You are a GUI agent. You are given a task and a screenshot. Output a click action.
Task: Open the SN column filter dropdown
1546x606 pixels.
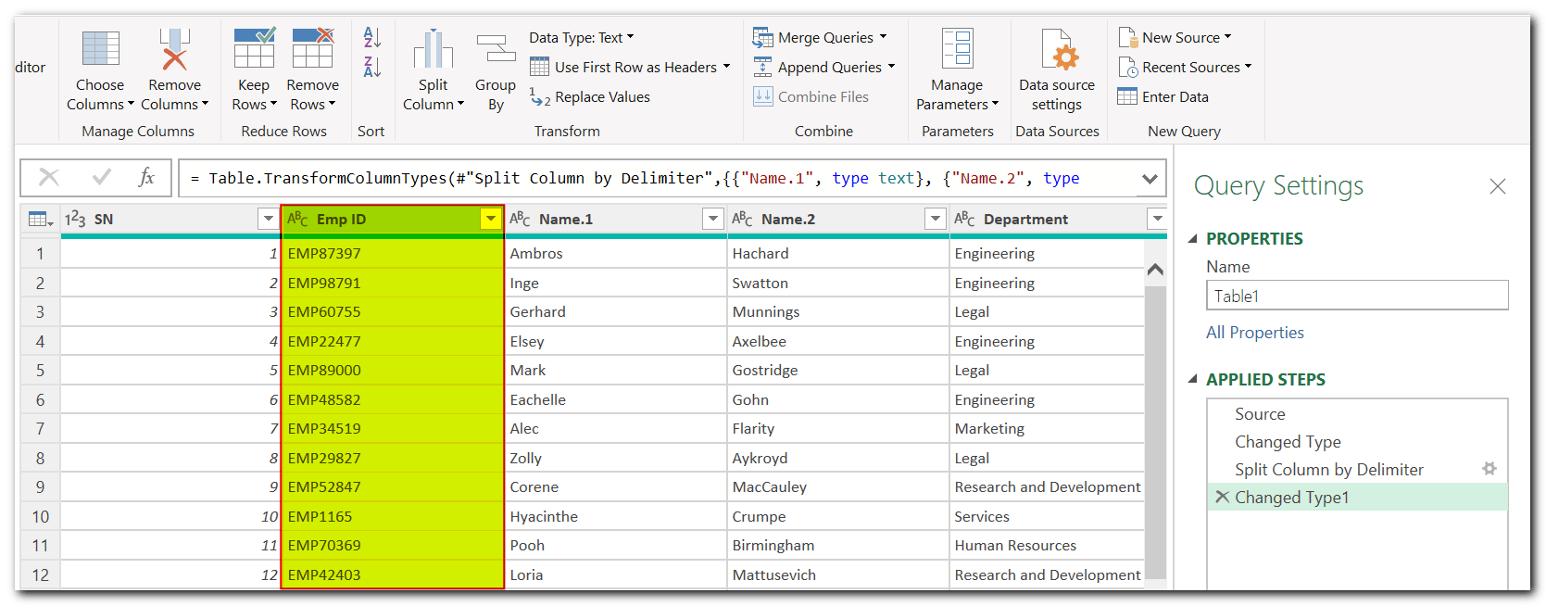tap(269, 219)
